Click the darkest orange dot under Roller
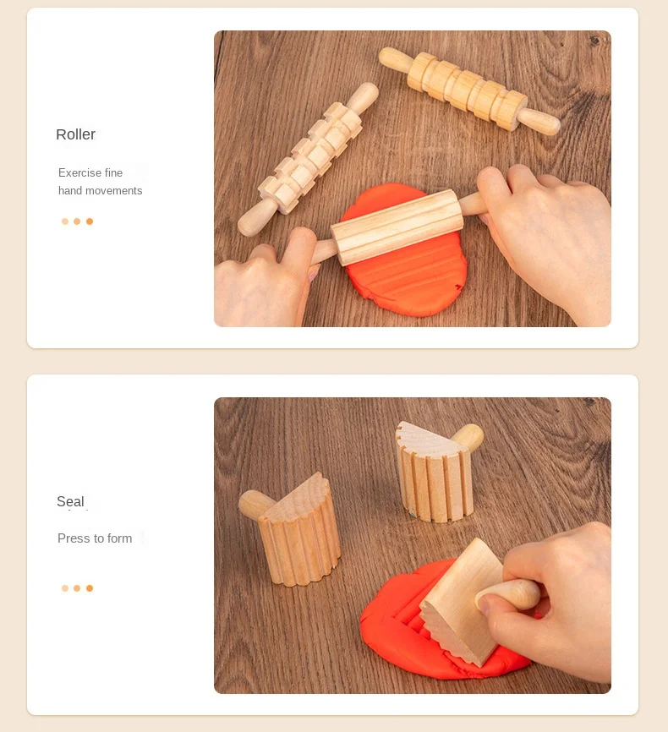The height and width of the screenshot is (732, 668). 90,221
